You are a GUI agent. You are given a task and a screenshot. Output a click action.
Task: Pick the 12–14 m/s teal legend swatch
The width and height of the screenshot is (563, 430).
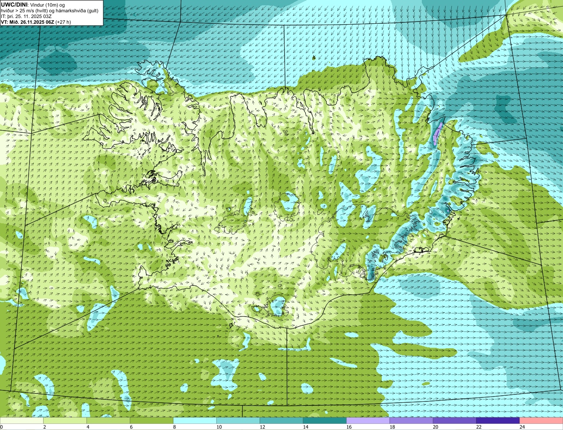[281, 420]
